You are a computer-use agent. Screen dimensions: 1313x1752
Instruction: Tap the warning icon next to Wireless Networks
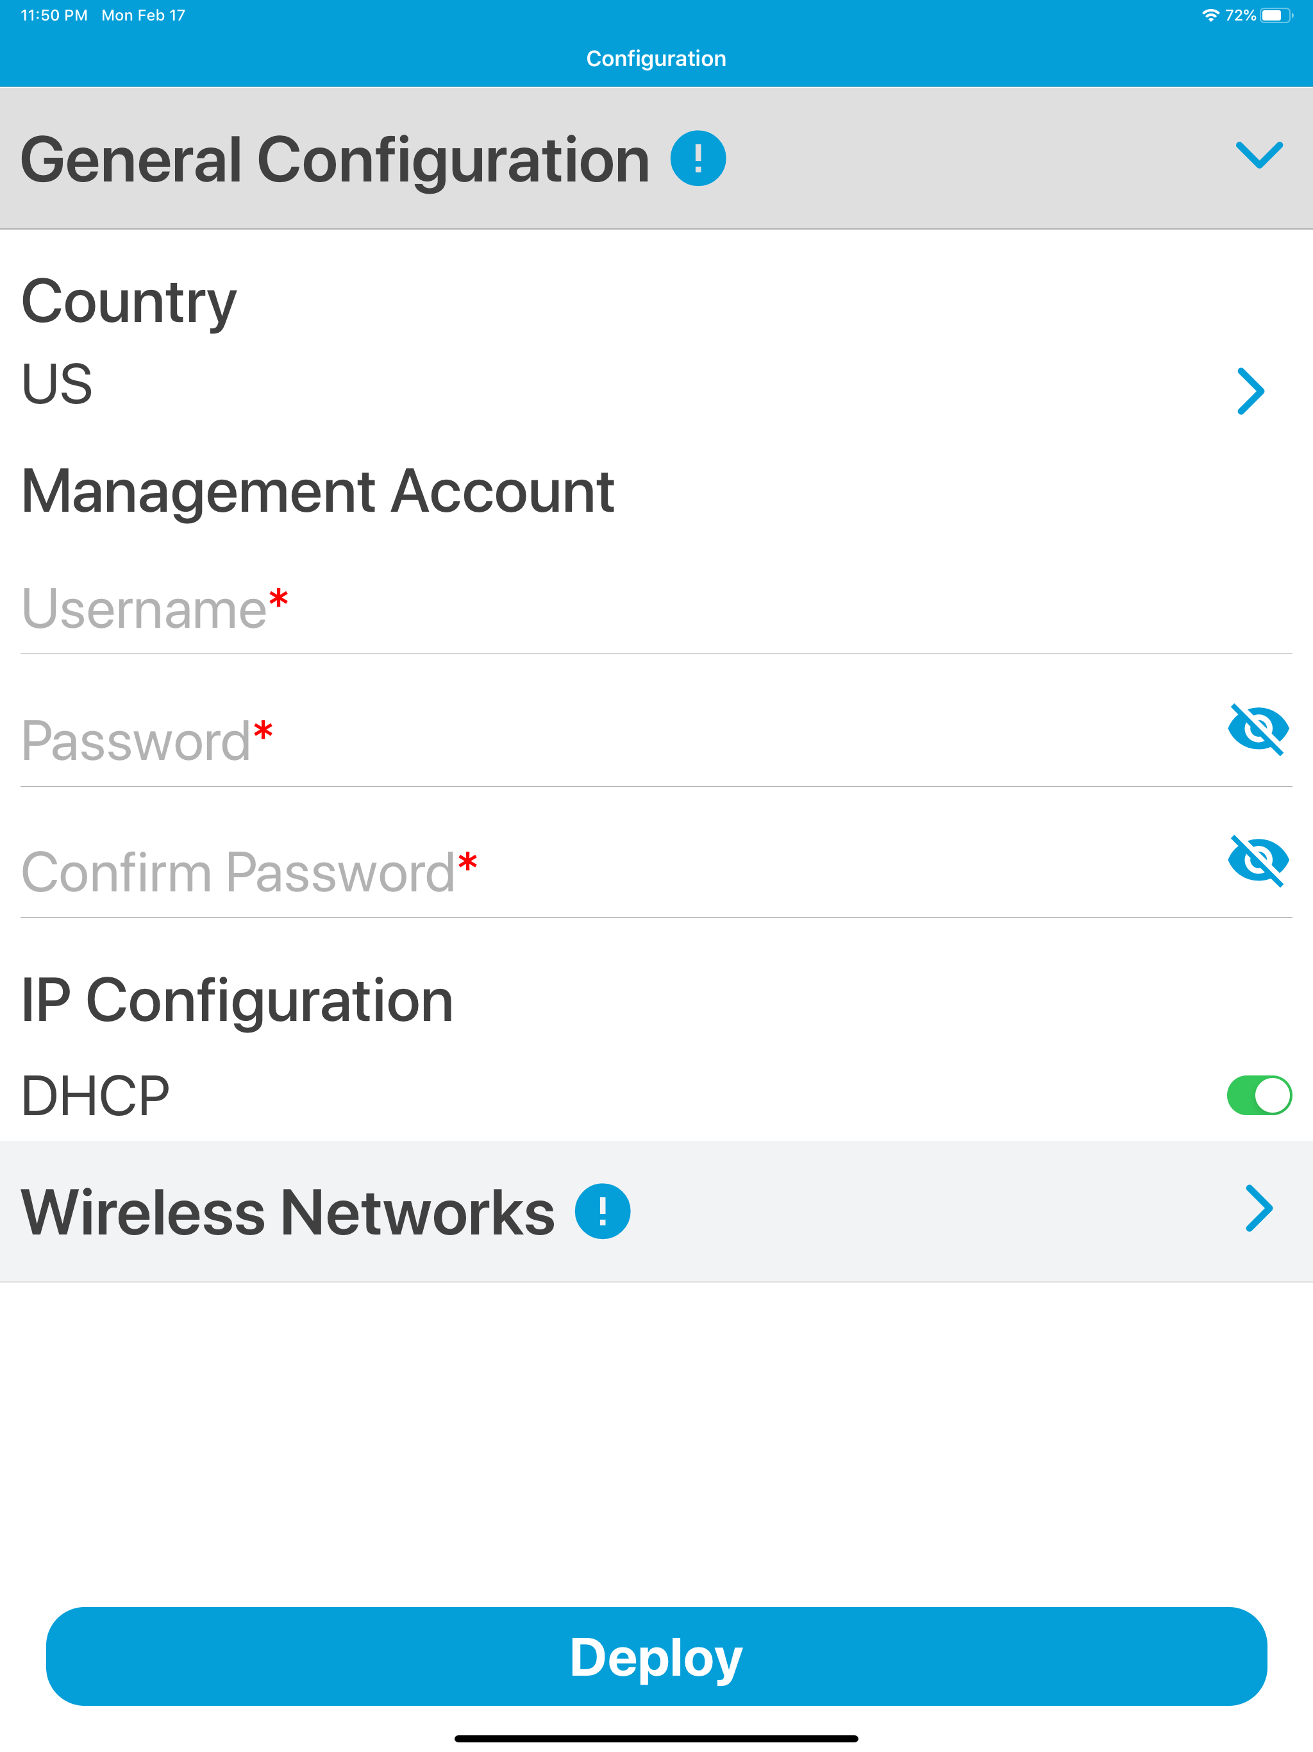602,1209
